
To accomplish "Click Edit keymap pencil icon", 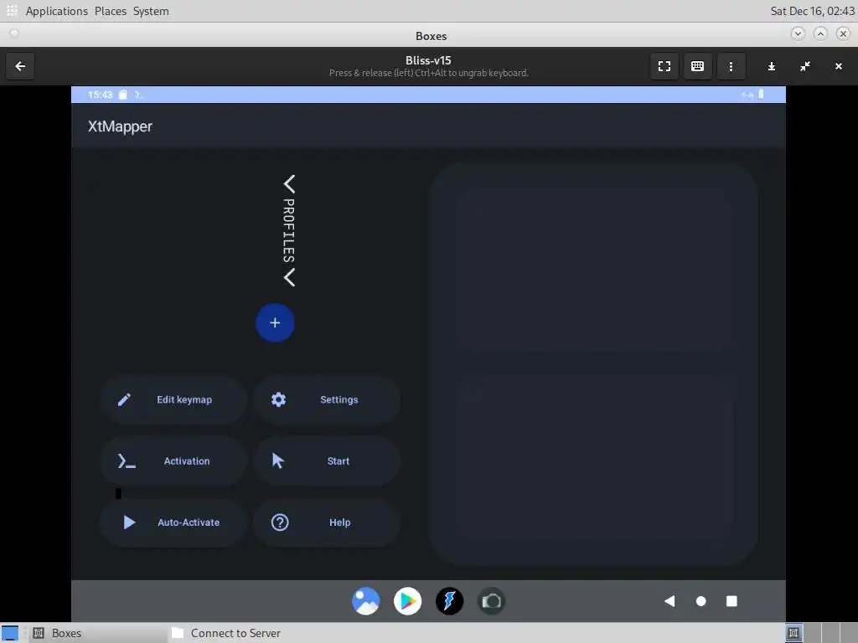I will pyautogui.click(x=124, y=399).
